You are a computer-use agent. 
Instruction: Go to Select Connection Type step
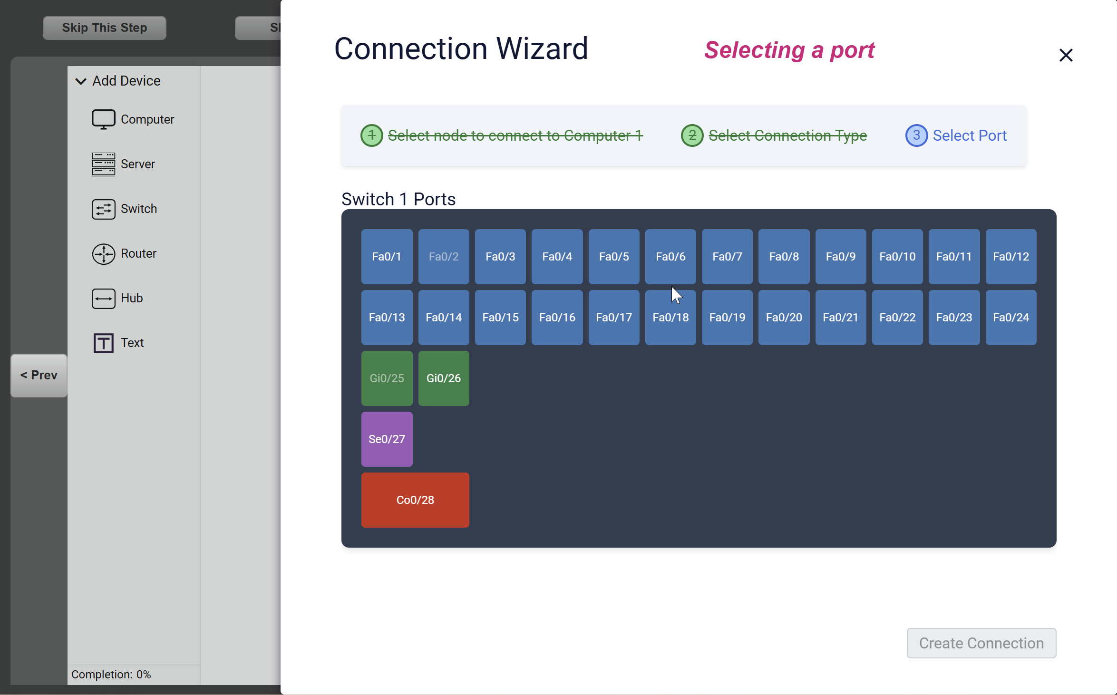(787, 135)
